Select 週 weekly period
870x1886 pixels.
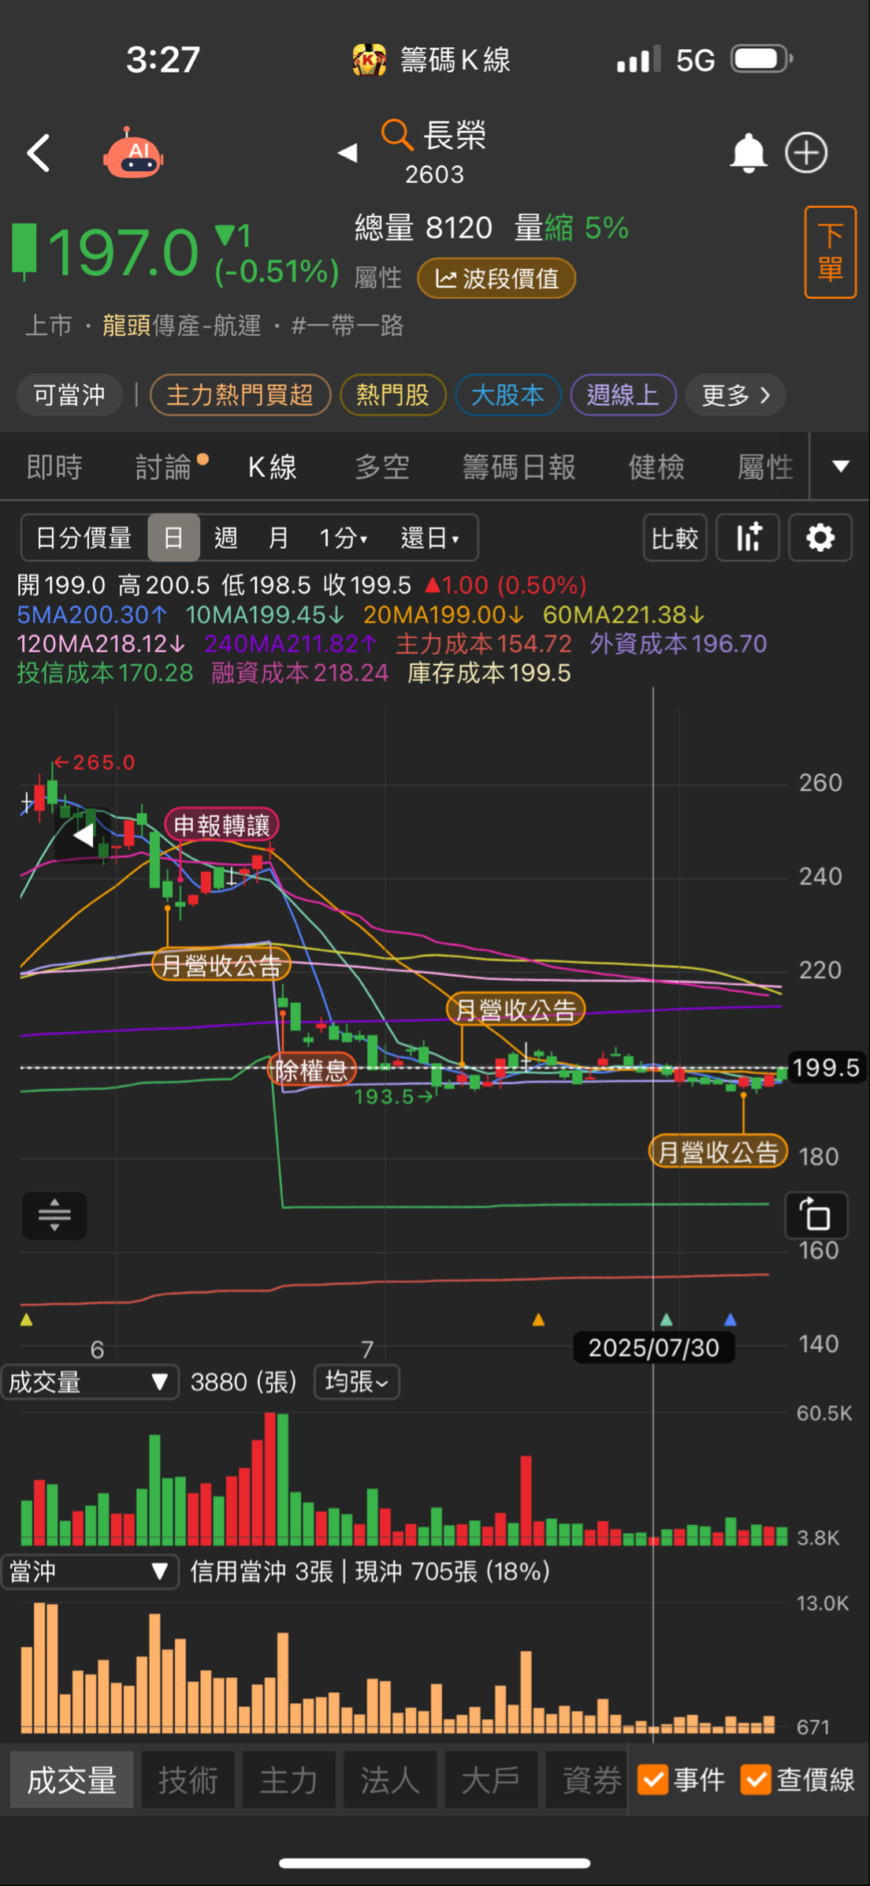click(226, 539)
